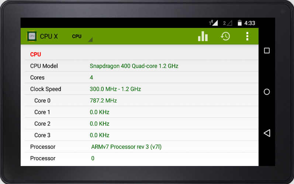Select Snapdragon 400 Quad-core 1.2 GHz value
The image size is (294, 184).
pyautogui.click(x=134, y=66)
